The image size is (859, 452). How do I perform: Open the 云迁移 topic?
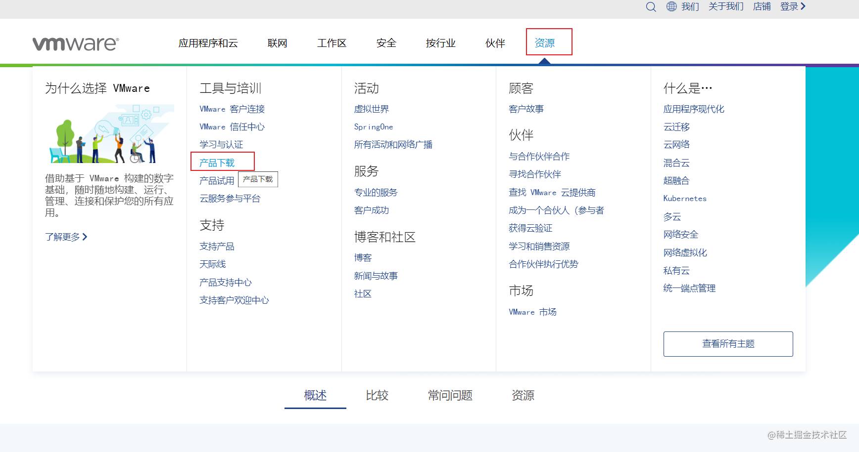(676, 127)
